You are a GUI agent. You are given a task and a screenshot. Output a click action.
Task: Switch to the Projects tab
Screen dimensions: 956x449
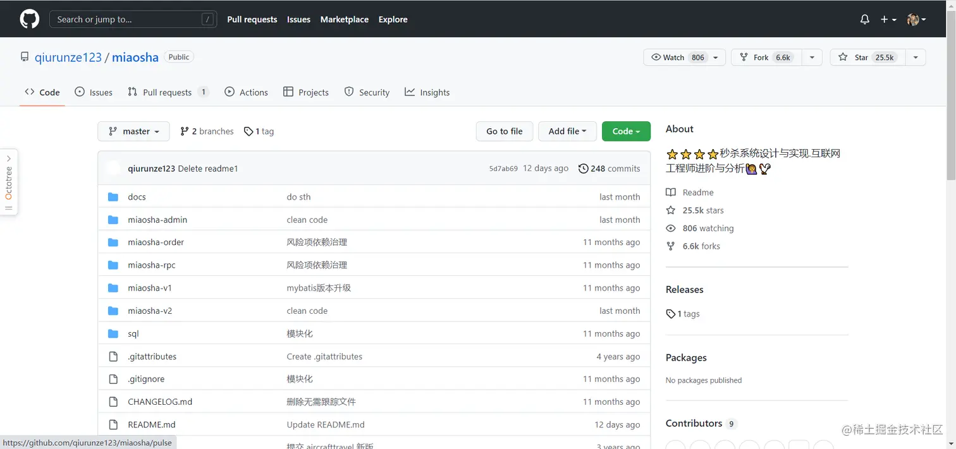[x=306, y=92]
